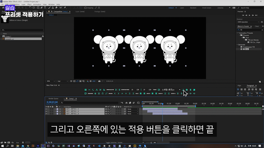This screenshot has height=148, width=264.
Task: Open the Window menu
Action: [x=51, y=4]
